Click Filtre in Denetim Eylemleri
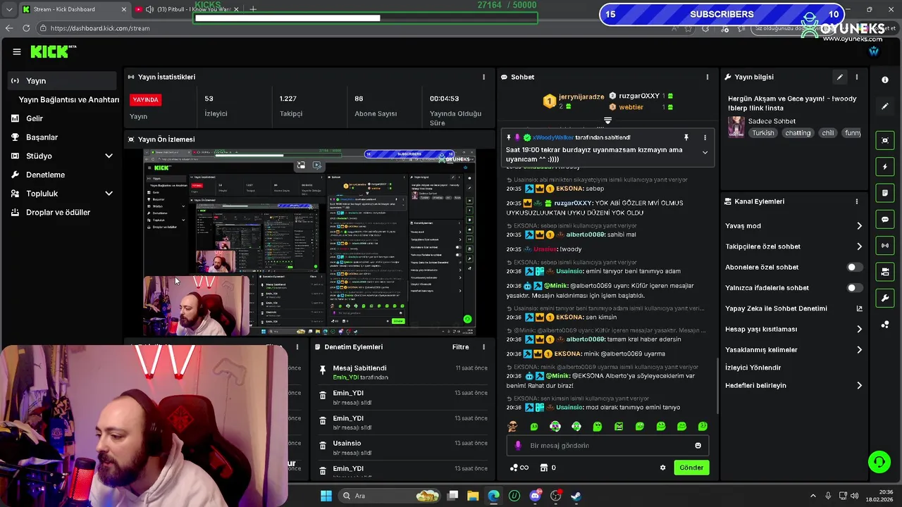The height and width of the screenshot is (507, 902). [460, 347]
